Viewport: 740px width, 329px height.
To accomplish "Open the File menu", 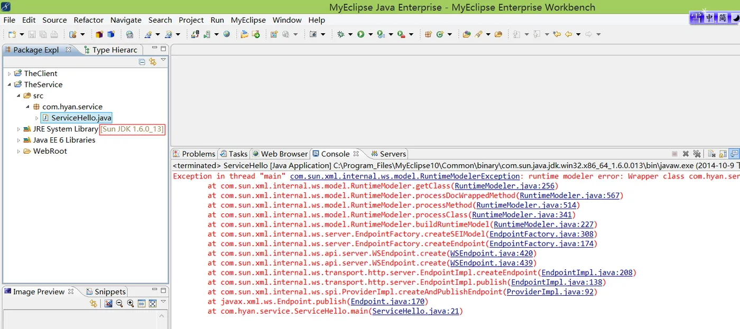I will (10, 20).
